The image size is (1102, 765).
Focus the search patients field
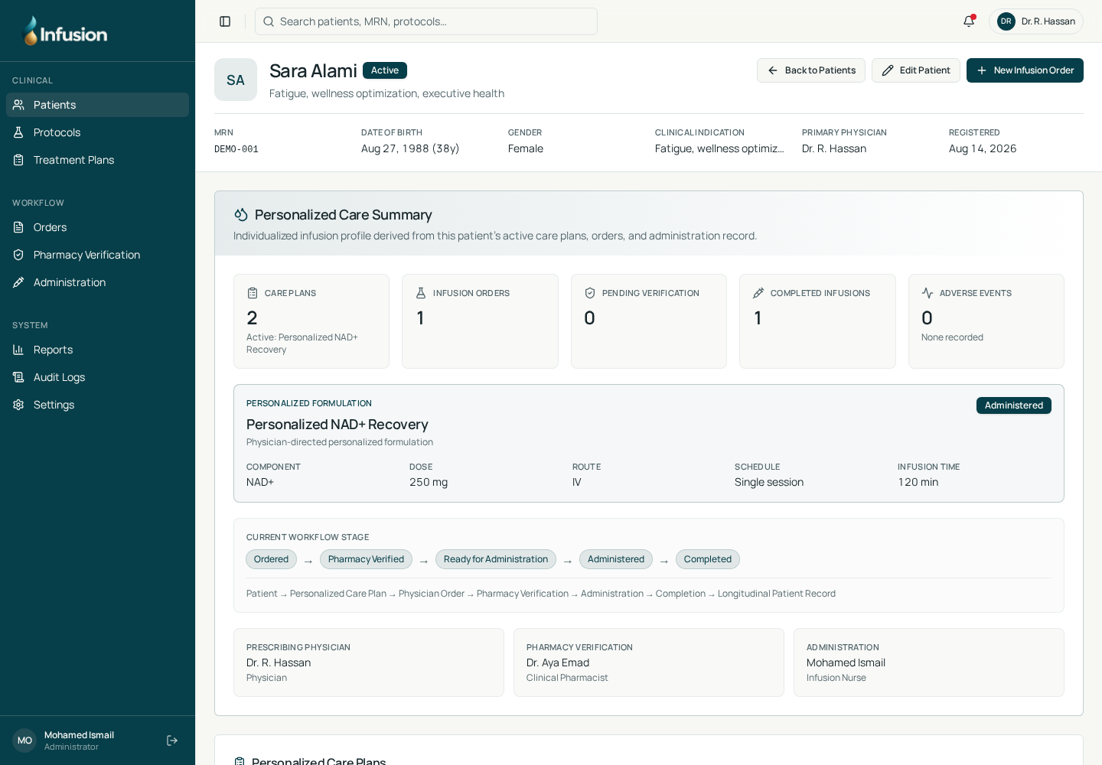[426, 21]
